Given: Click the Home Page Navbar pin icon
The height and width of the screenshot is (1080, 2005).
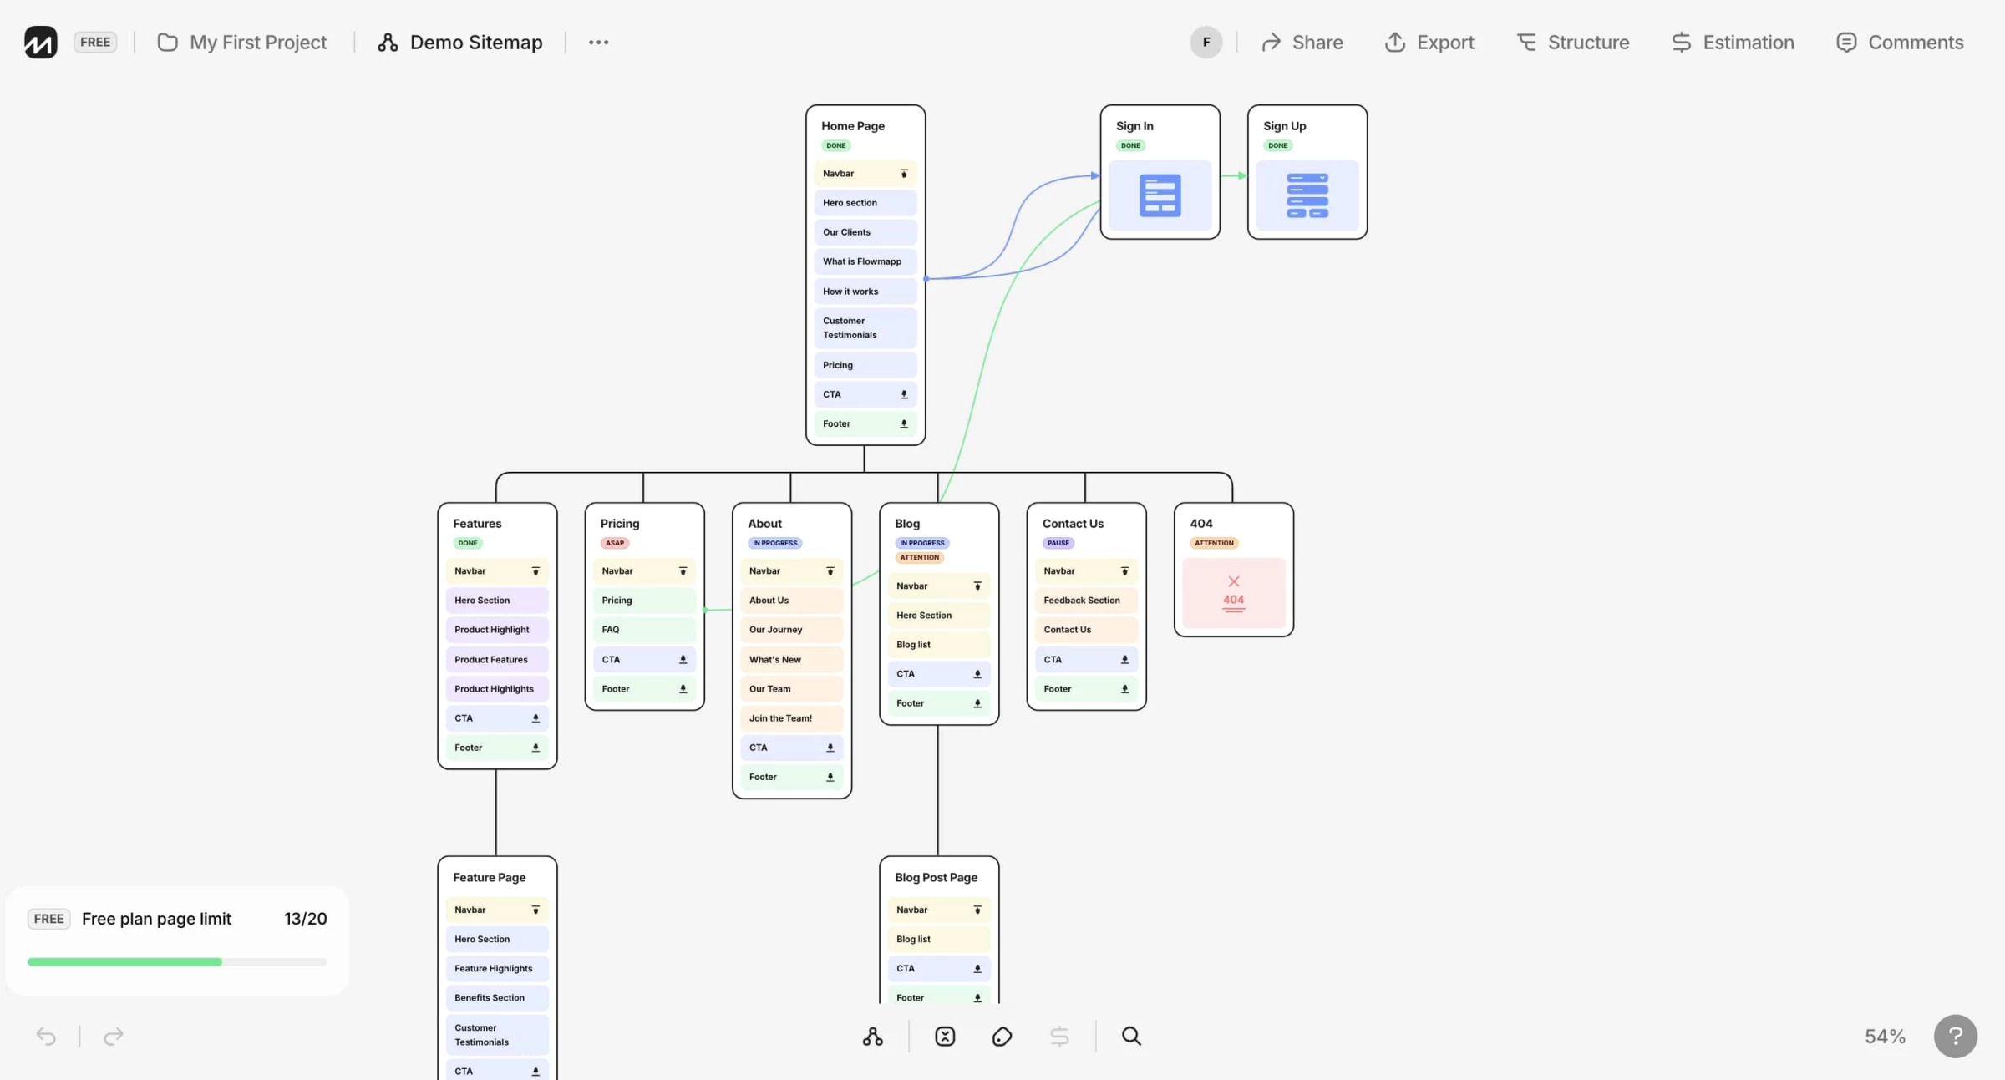Looking at the screenshot, I should [x=903, y=174].
